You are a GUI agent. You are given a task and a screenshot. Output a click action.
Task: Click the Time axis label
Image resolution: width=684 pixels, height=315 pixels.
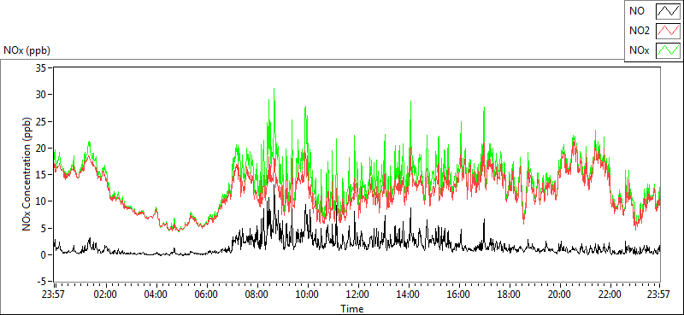(x=352, y=309)
